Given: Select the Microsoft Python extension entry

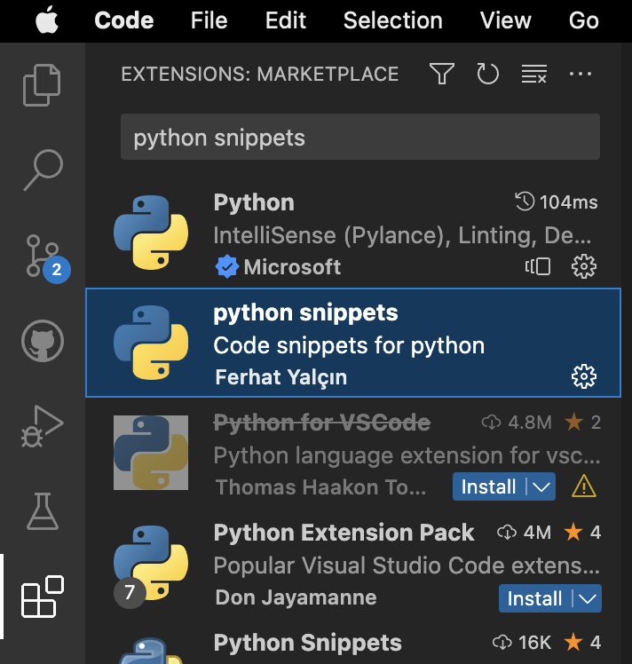Looking at the screenshot, I should click(353, 233).
